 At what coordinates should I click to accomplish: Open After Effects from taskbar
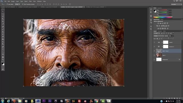[x=50, y=101]
